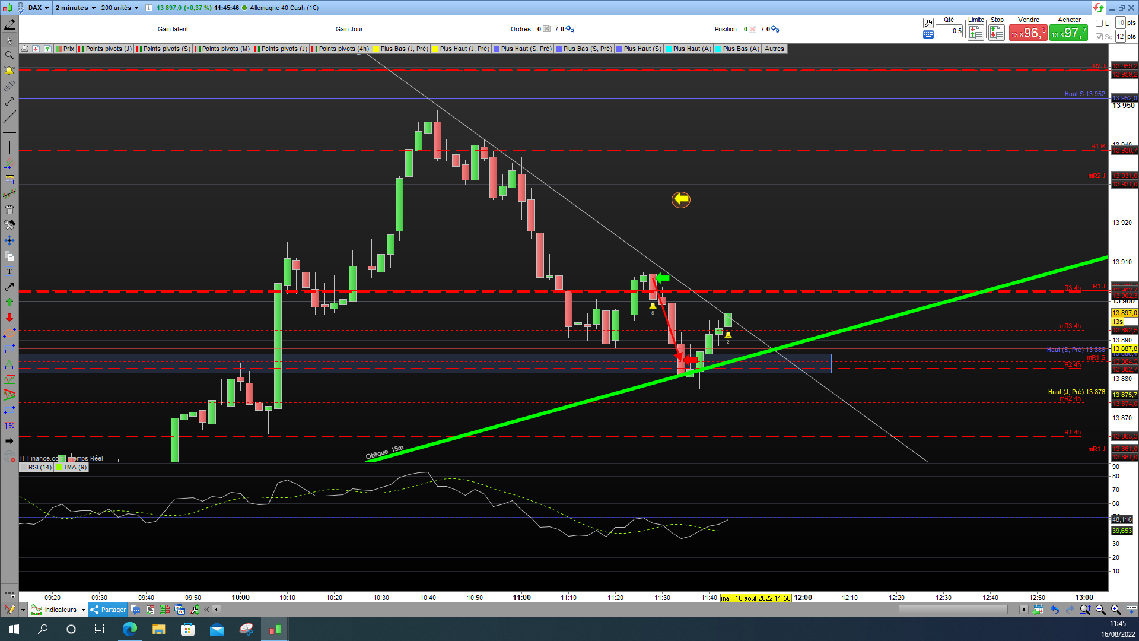1139x641 pixels.
Task: Toggle the Points pivots (4h) indicator label
Action: click(343, 49)
